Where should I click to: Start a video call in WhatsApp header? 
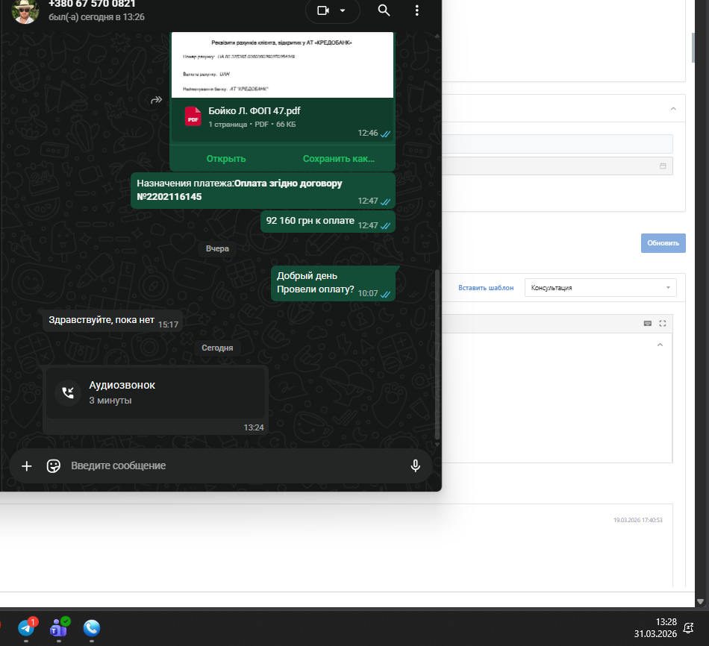tap(323, 10)
